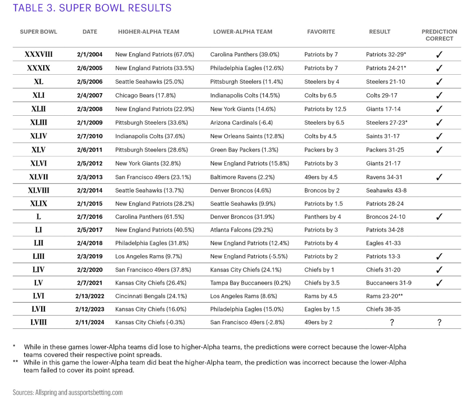Click the favorite '49ers by 2'
472x401 pixels.
tap(318, 322)
